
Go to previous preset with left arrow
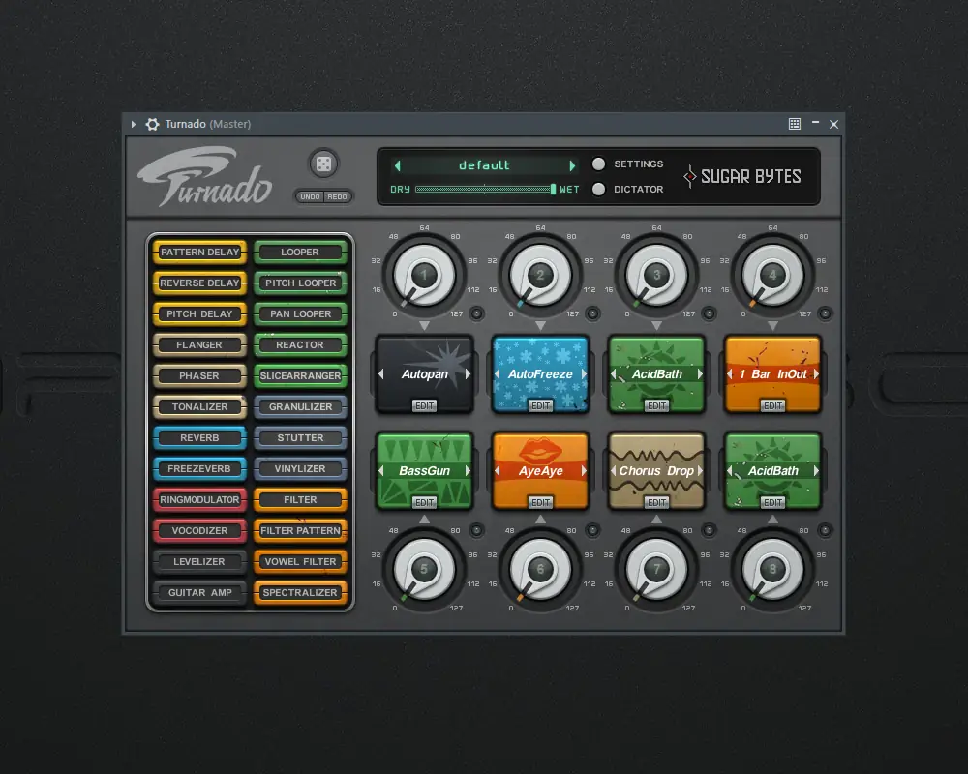(398, 165)
